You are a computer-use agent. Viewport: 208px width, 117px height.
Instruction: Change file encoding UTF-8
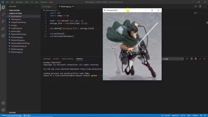pos(183,115)
